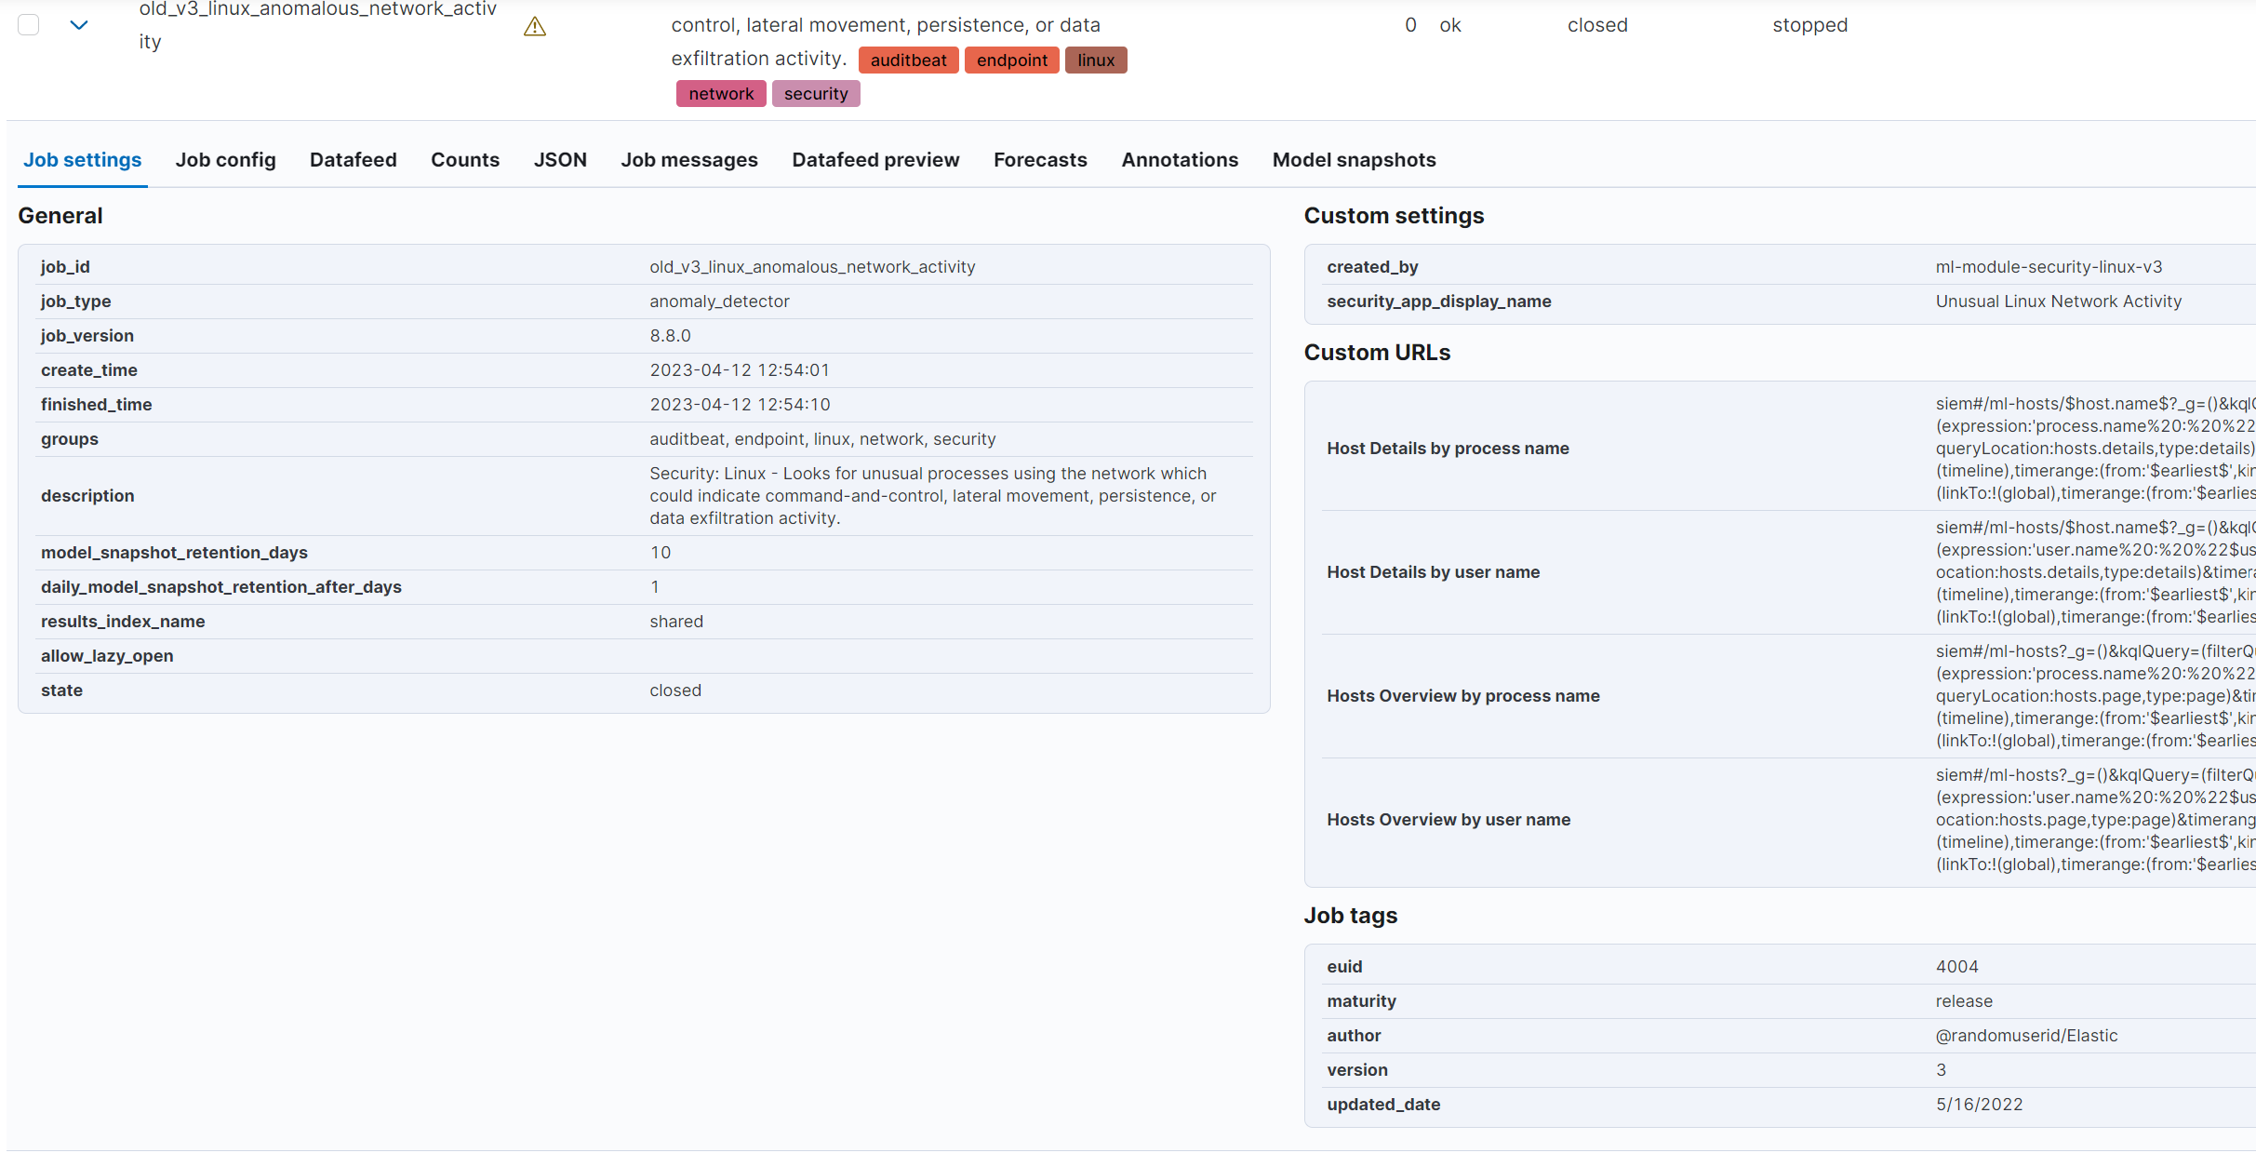Click the endpoint group badge
This screenshot has width=2256, height=1153.
tap(1011, 60)
